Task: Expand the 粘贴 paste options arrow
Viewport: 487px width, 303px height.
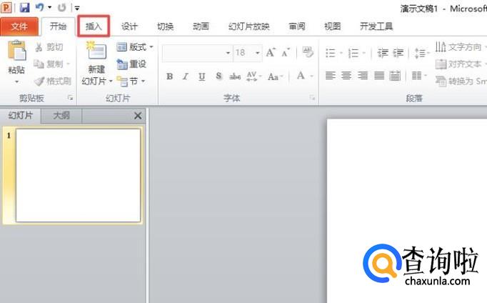Action: point(16,82)
